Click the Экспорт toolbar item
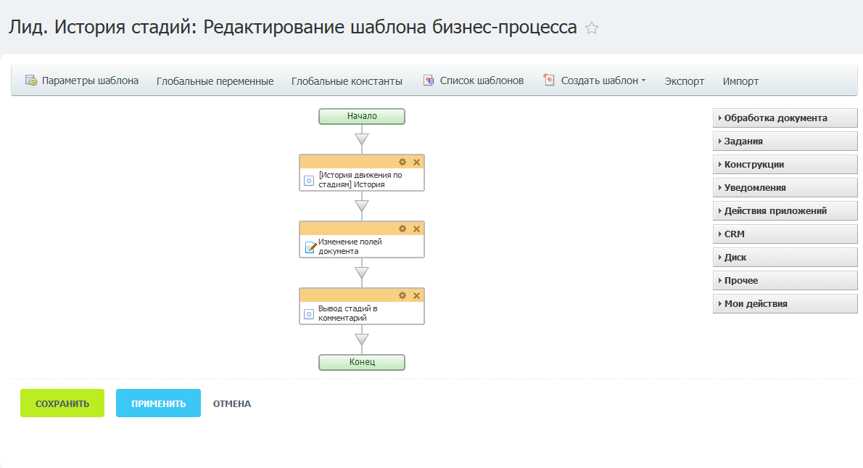863x468 pixels. pos(684,81)
